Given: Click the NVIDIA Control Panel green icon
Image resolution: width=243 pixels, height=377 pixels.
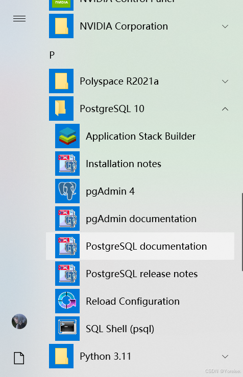Looking at the screenshot, I should tap(61, 5).
